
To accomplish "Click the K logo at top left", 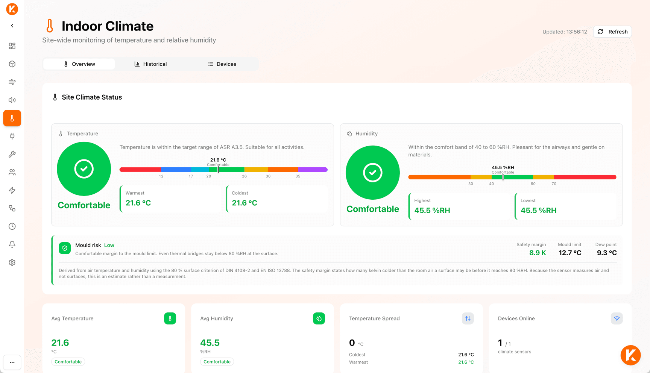I will pos(12,9).
